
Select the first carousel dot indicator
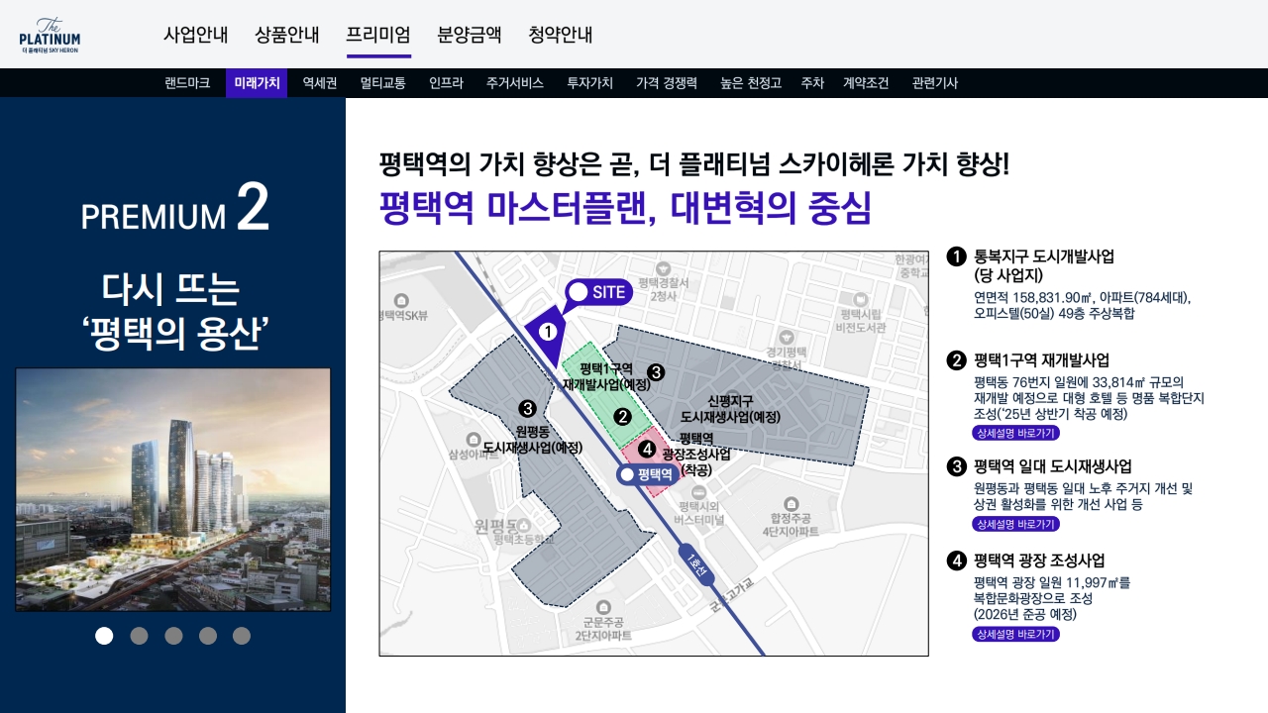(104, 636)
